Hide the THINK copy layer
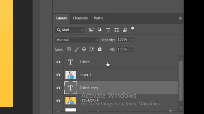The width and height of the screenshot is (204, 114). pos(58,88)
